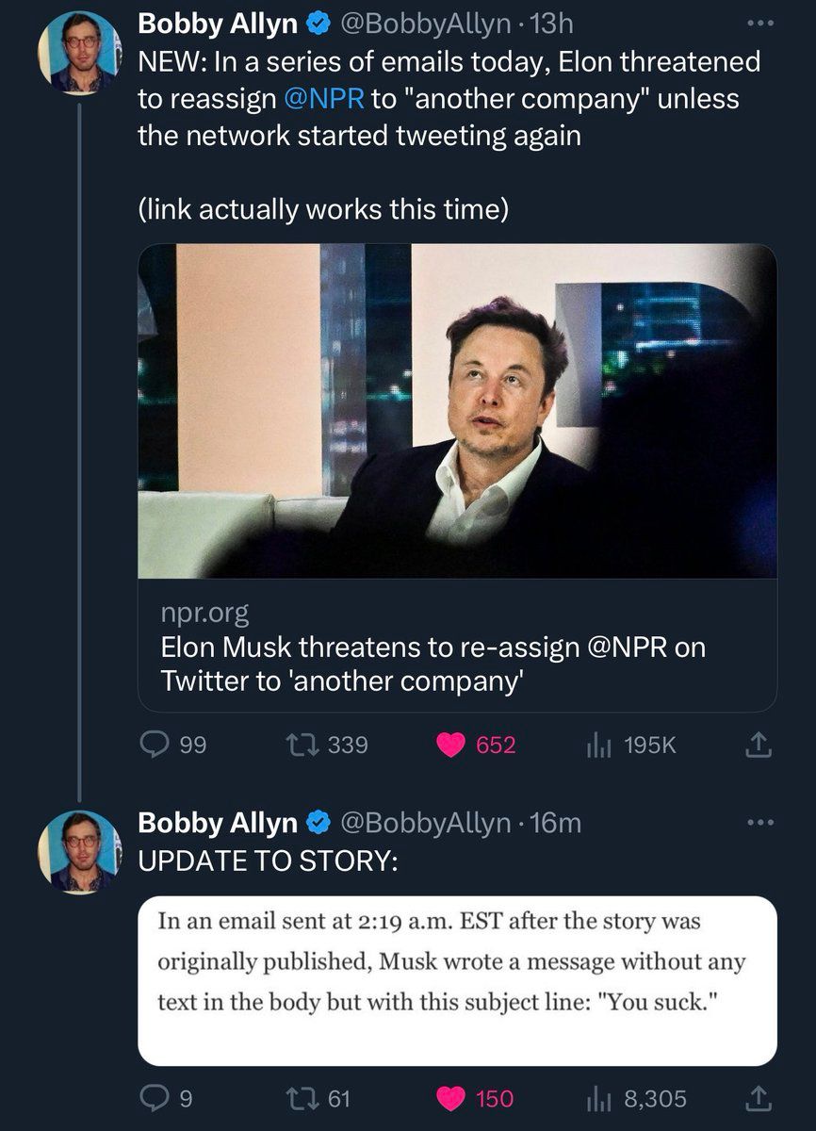Open more options menu on first tweet
Screen dimensions: 816x1131
click(x=759, y=22)
